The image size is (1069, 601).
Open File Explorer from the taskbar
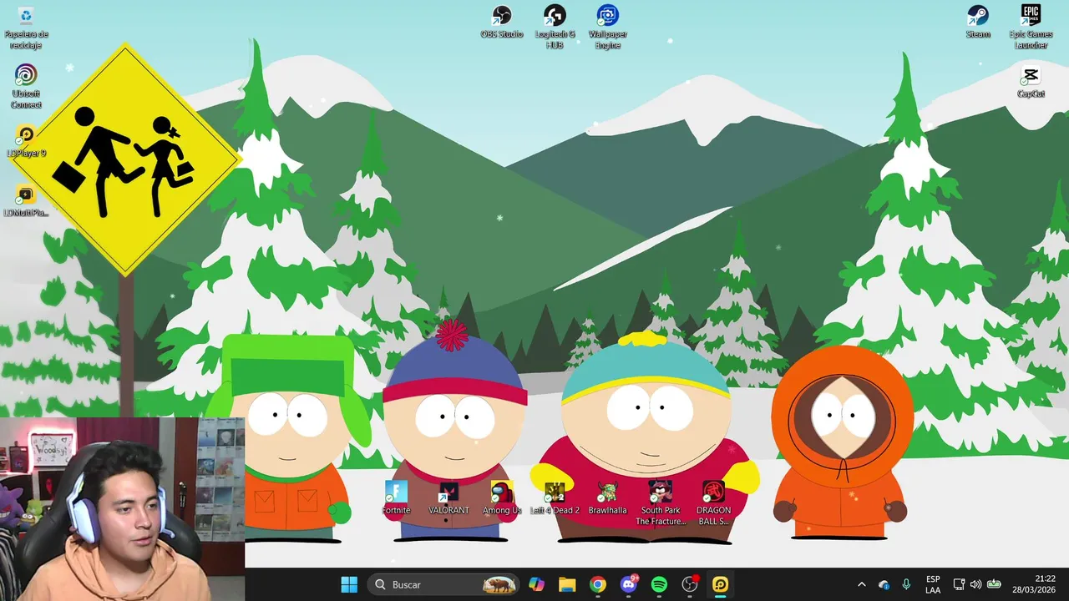[x=567, y=584]
